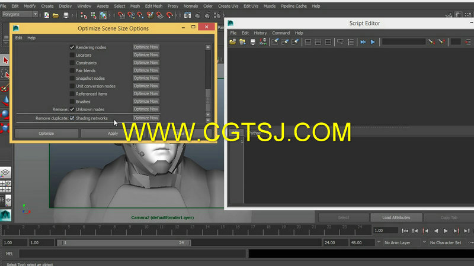Click the Show Both panes icon
This screenshot has width=474, height=266.
point(328,42)
